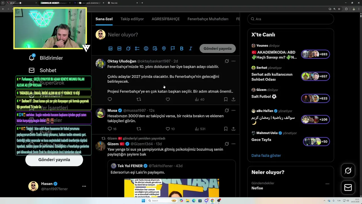Open the floating messages envelope button
362x204 pixels.
click(348, 188)
